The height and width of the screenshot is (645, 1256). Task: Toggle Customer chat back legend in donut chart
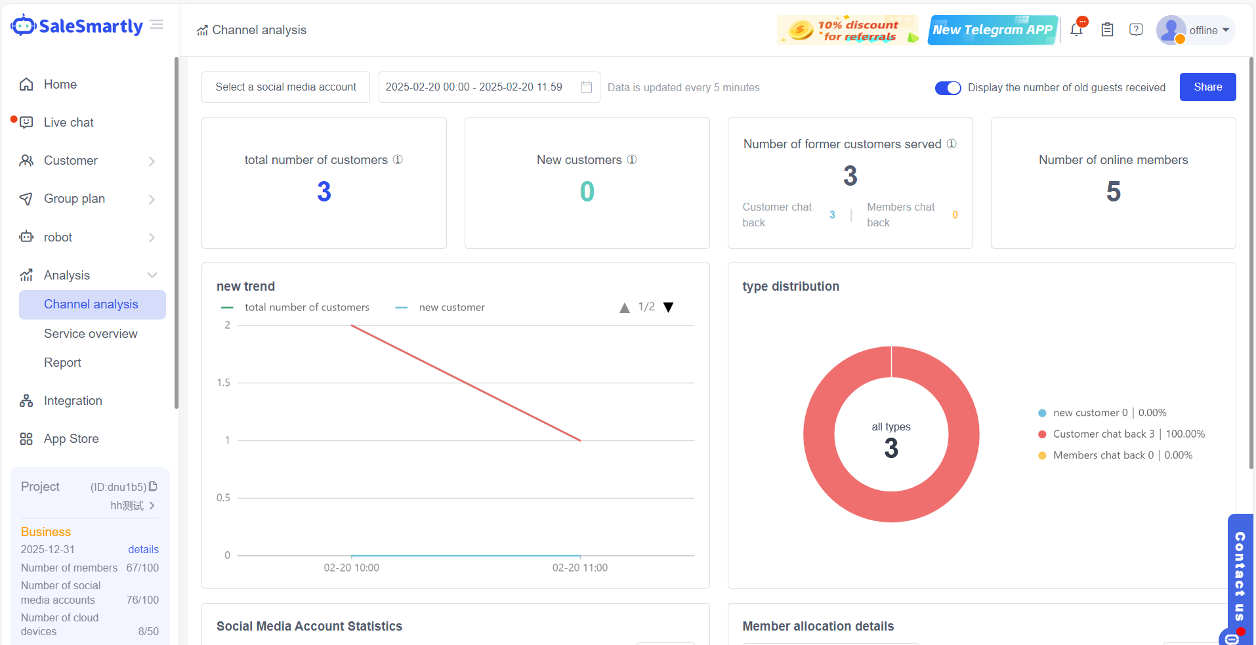tap(1102, 434)
